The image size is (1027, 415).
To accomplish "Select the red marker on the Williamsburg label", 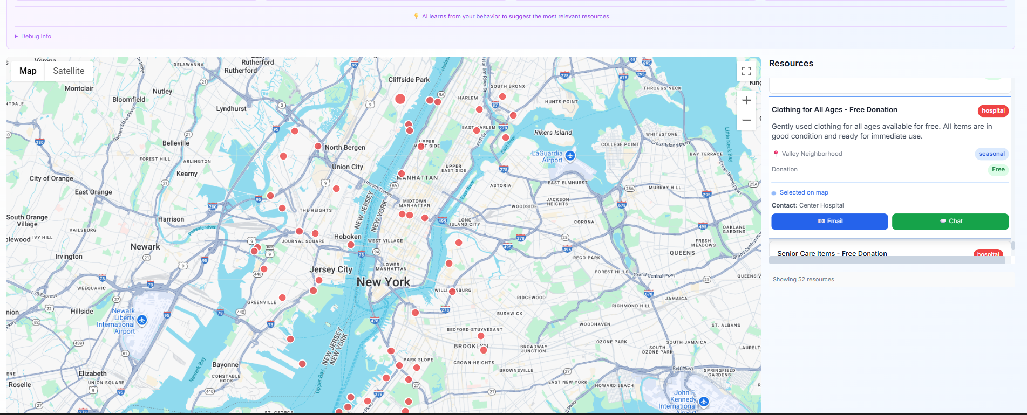I will click(x=452, y=292).
